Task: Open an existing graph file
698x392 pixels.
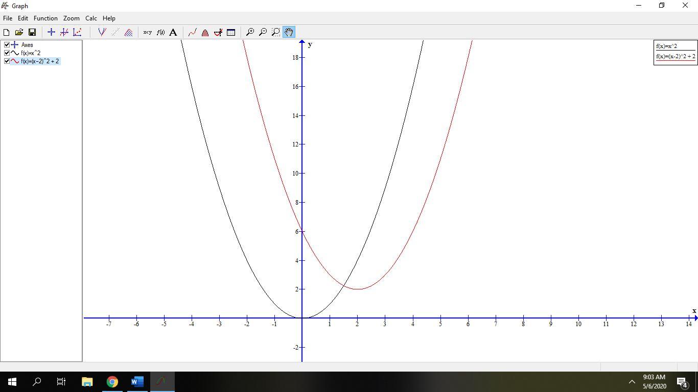Action: coord(19,32)
